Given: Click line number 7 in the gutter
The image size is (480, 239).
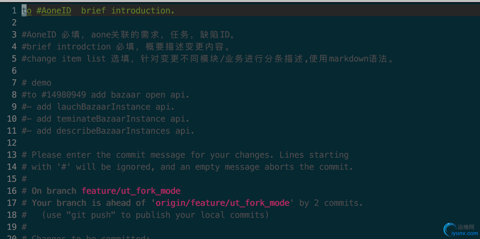Looking at the screenshot, I should pyautogui.click(x=14, y=83).
